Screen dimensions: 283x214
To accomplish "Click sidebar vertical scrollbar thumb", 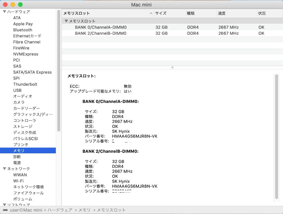I will click(x=59, y=71).
